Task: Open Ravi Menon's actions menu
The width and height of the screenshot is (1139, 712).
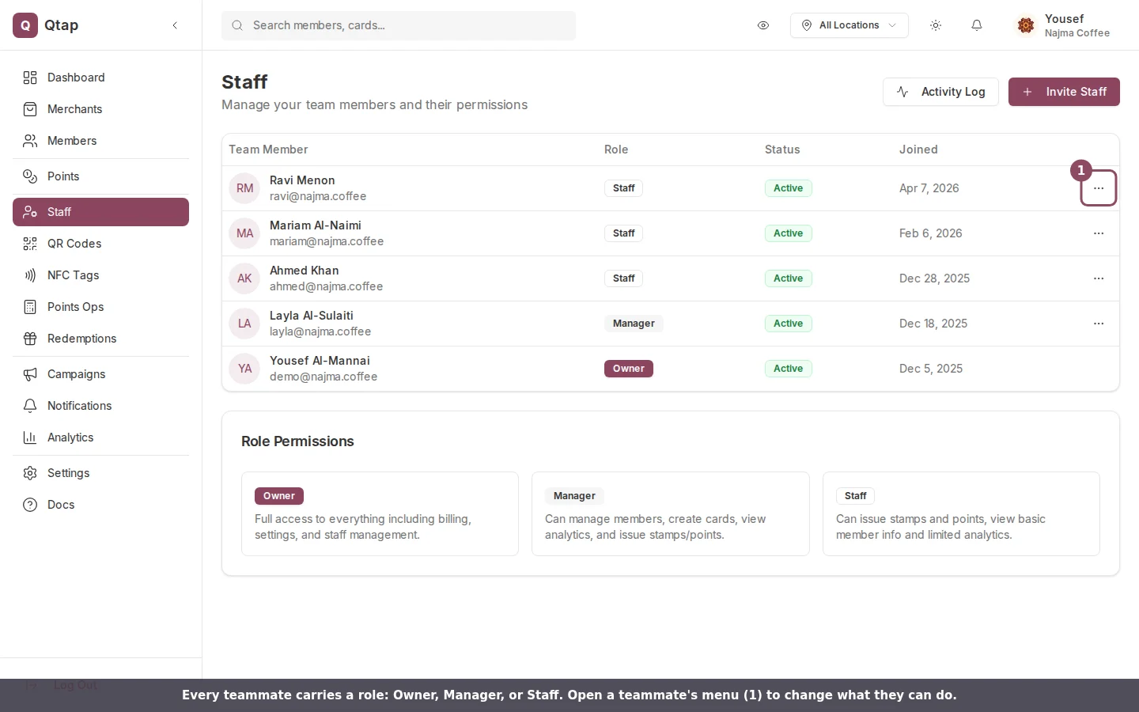Action: click(1099, 188)
